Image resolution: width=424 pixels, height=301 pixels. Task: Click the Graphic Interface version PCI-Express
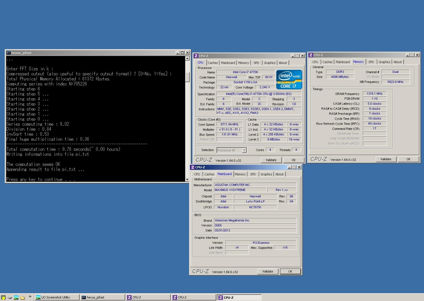pos(261,243)
